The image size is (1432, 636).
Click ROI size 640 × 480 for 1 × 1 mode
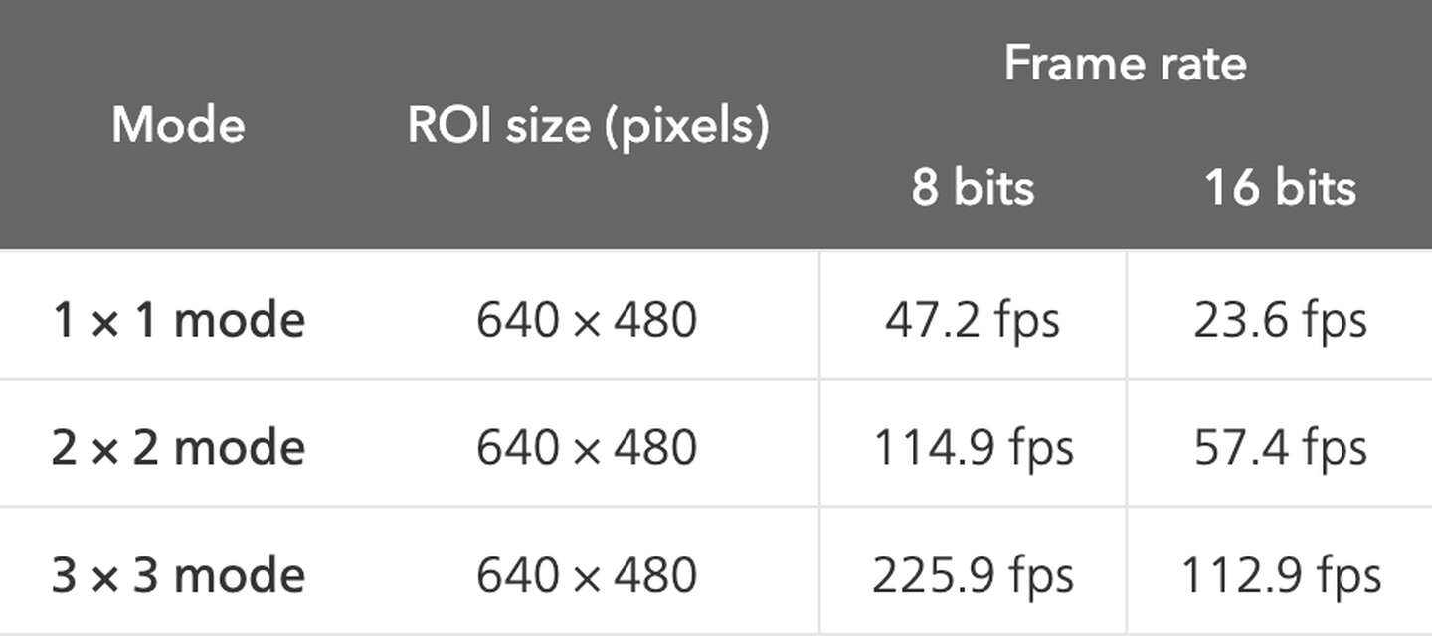[587, 320]
